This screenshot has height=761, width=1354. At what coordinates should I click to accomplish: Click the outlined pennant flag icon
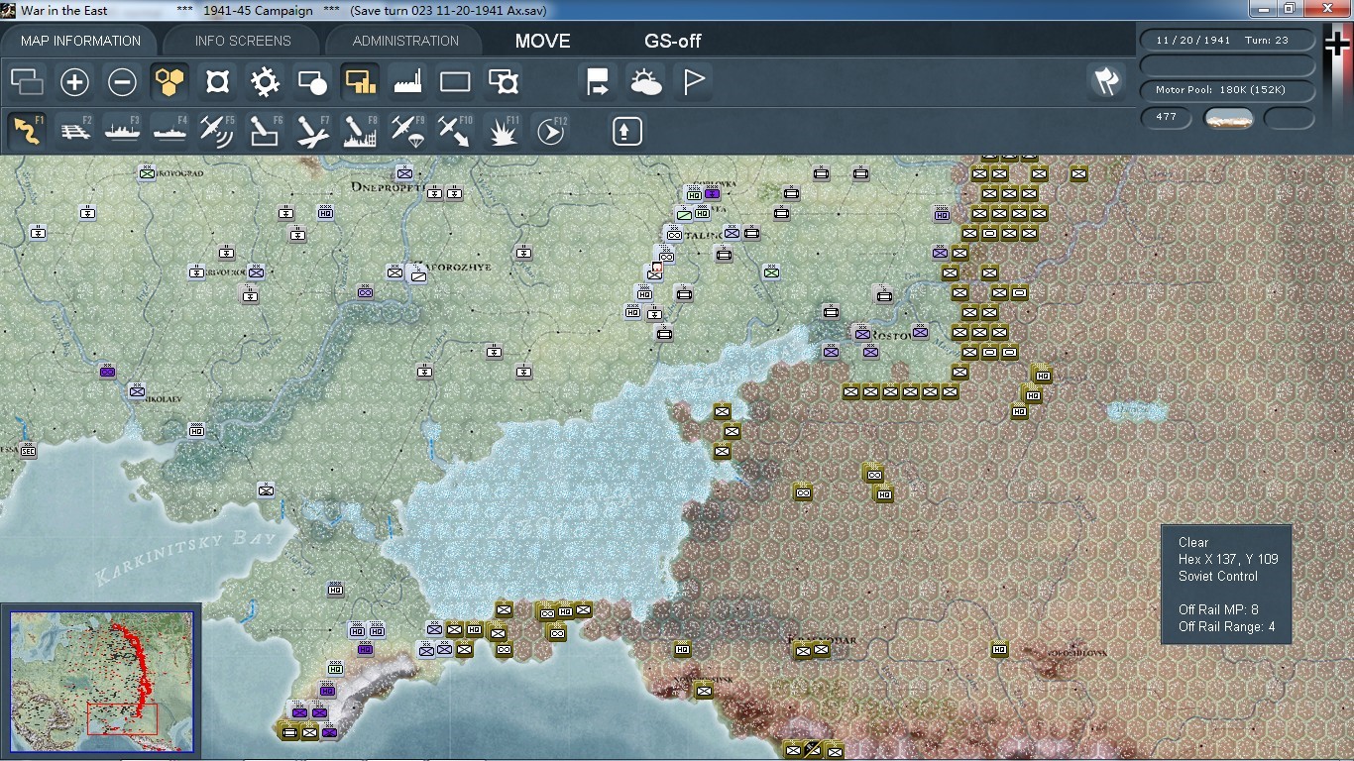pos(693,81)
